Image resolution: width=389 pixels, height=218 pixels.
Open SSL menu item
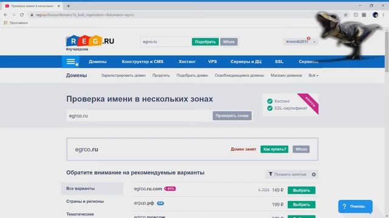pos(279,62)
